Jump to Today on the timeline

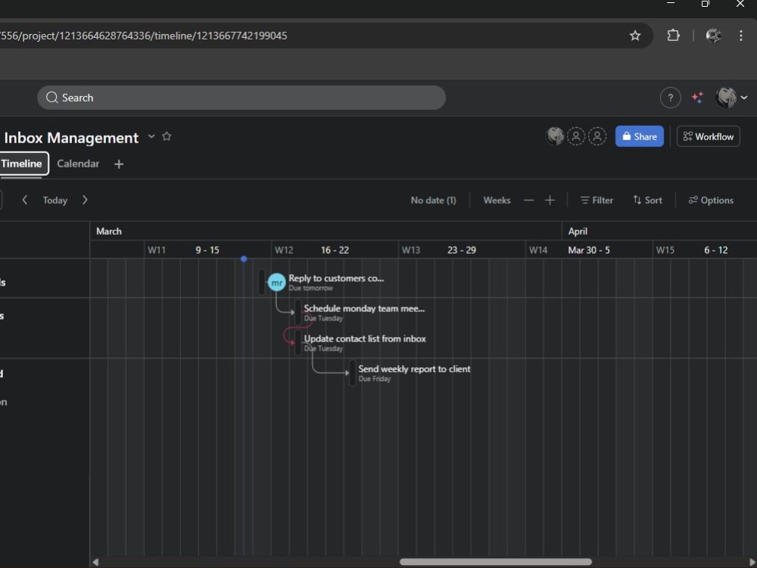55,200
